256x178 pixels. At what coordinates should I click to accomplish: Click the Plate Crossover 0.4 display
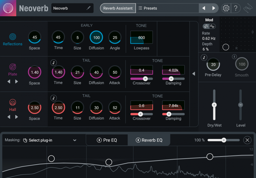[141, 70]
